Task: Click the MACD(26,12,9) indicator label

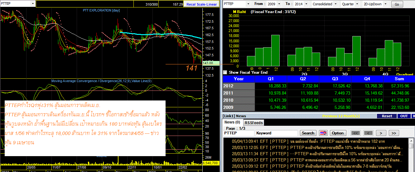Action: (102, 81)
